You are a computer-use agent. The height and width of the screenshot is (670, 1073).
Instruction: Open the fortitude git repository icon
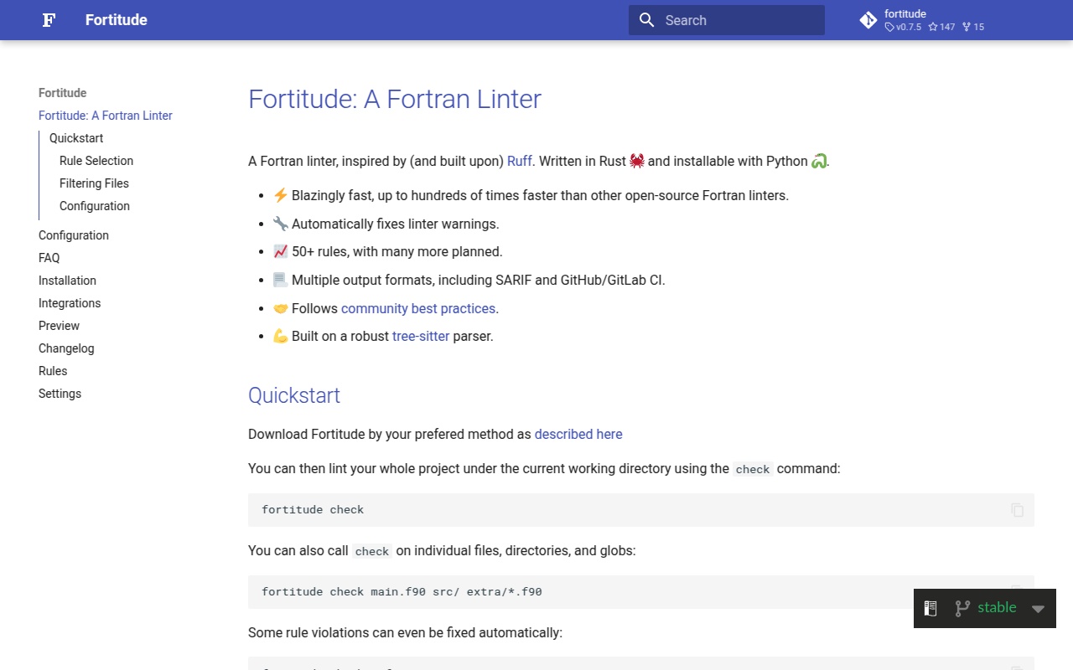click(868, 20)
